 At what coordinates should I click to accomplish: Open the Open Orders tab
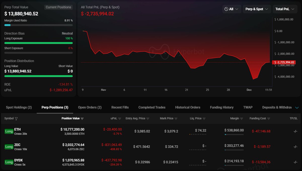tap(90, 107)
